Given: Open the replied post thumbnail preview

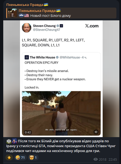Looking at the screenshot, I should click(x=12, y=13).
